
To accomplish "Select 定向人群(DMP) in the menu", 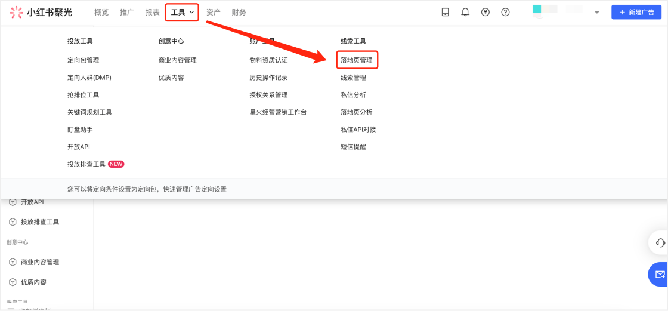I will 89,78.
